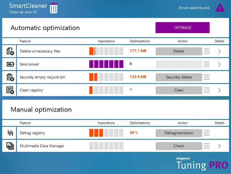Click the 'Errors were found.' status text
Viewport: 231px width, 174px height.
[194, 8]
